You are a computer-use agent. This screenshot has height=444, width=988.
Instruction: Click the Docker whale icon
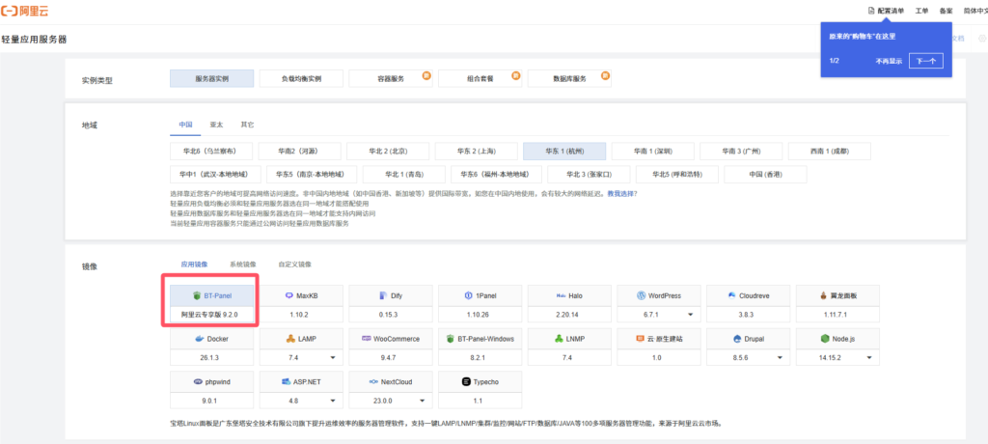coord(200,339)
